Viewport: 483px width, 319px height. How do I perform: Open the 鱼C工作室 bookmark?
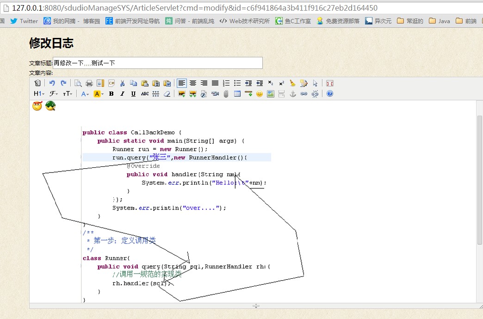pos(293,21)
